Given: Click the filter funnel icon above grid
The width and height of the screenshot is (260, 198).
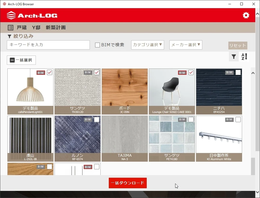Looking at the screenshot, I should 234,57.
